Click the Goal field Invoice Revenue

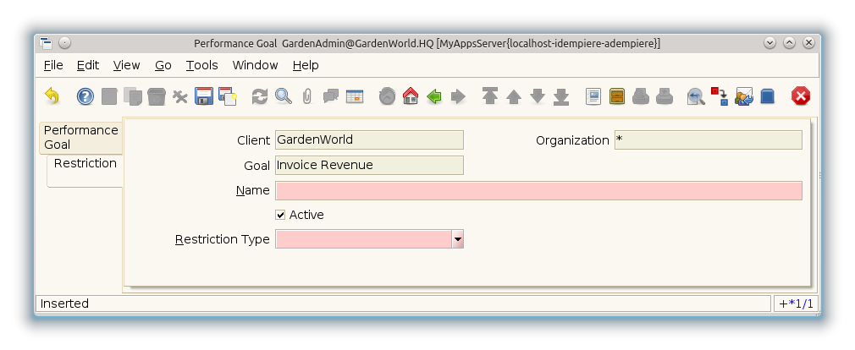click(369, 165)
